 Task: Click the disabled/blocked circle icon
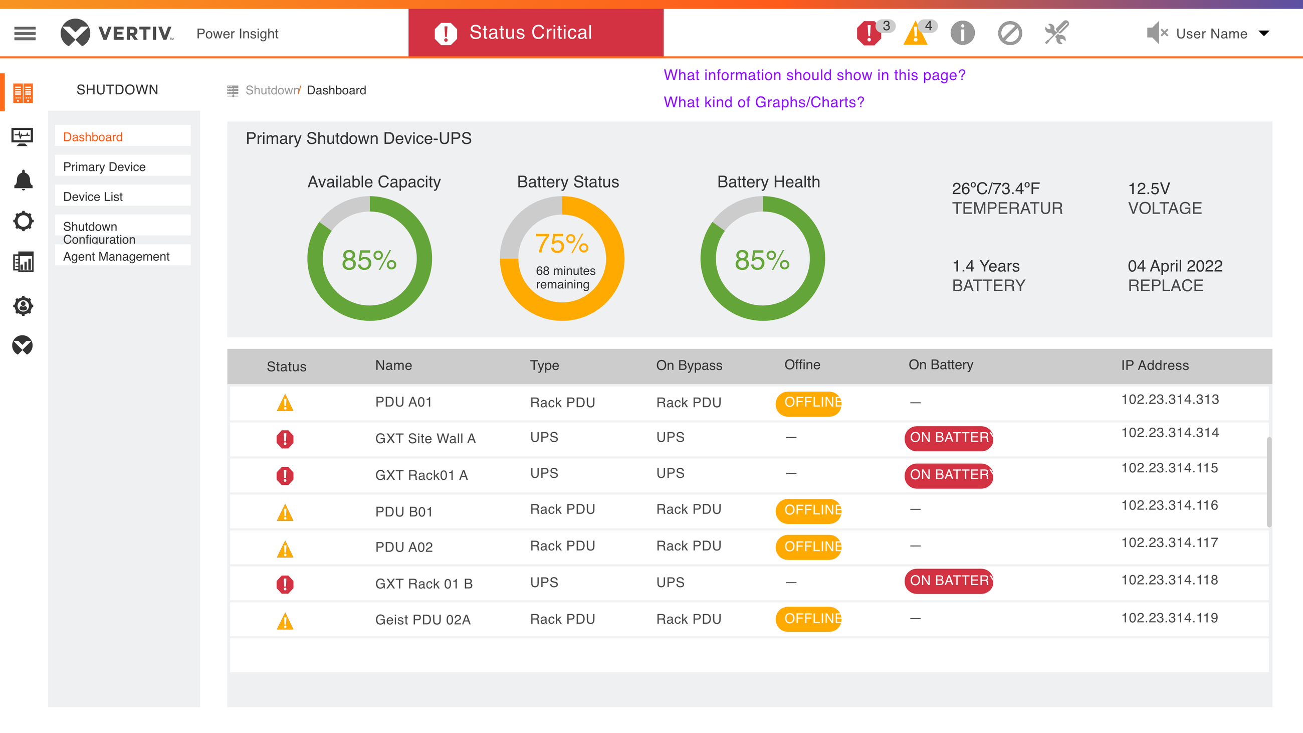[1010, 34]
